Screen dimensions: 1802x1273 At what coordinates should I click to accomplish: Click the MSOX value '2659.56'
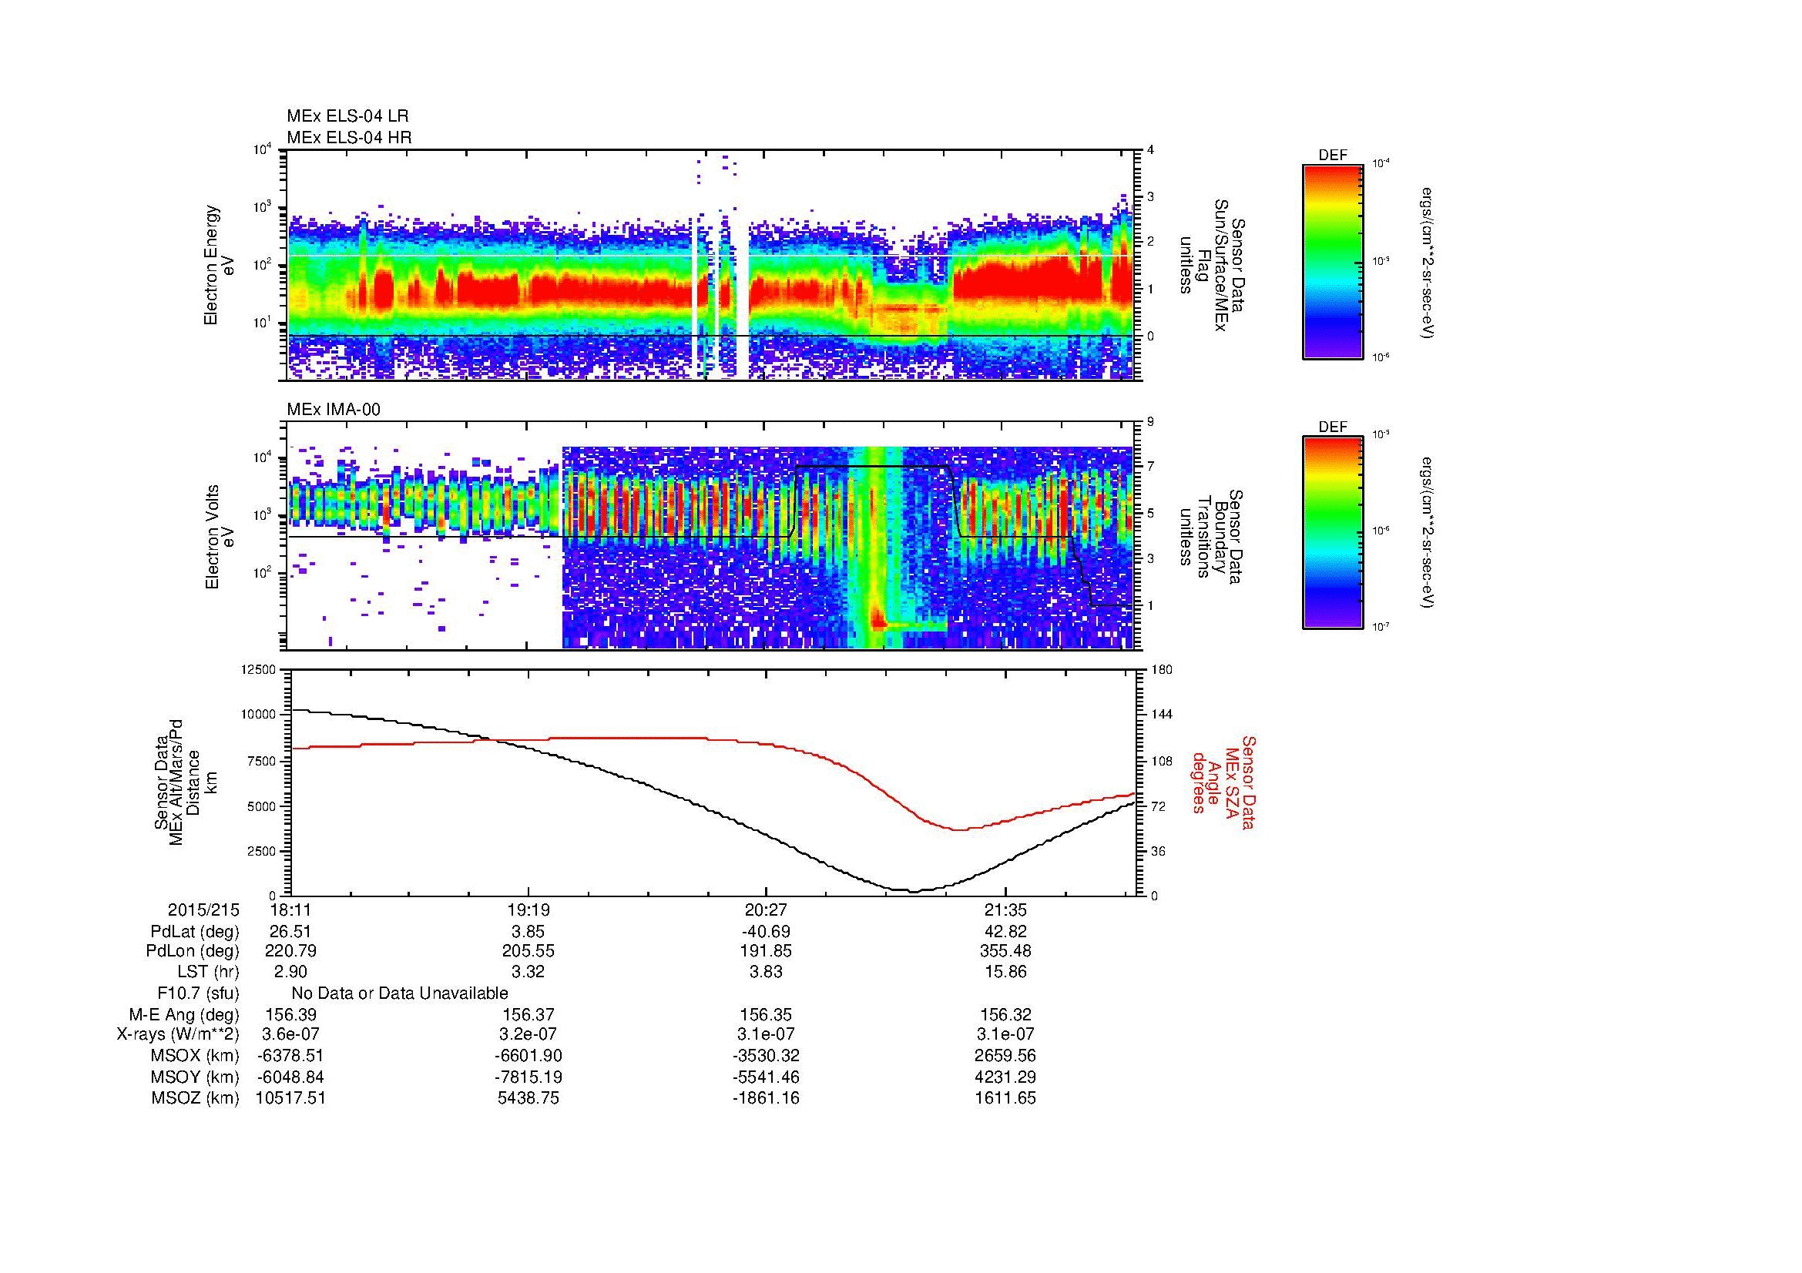[x=1005, y=1056]
